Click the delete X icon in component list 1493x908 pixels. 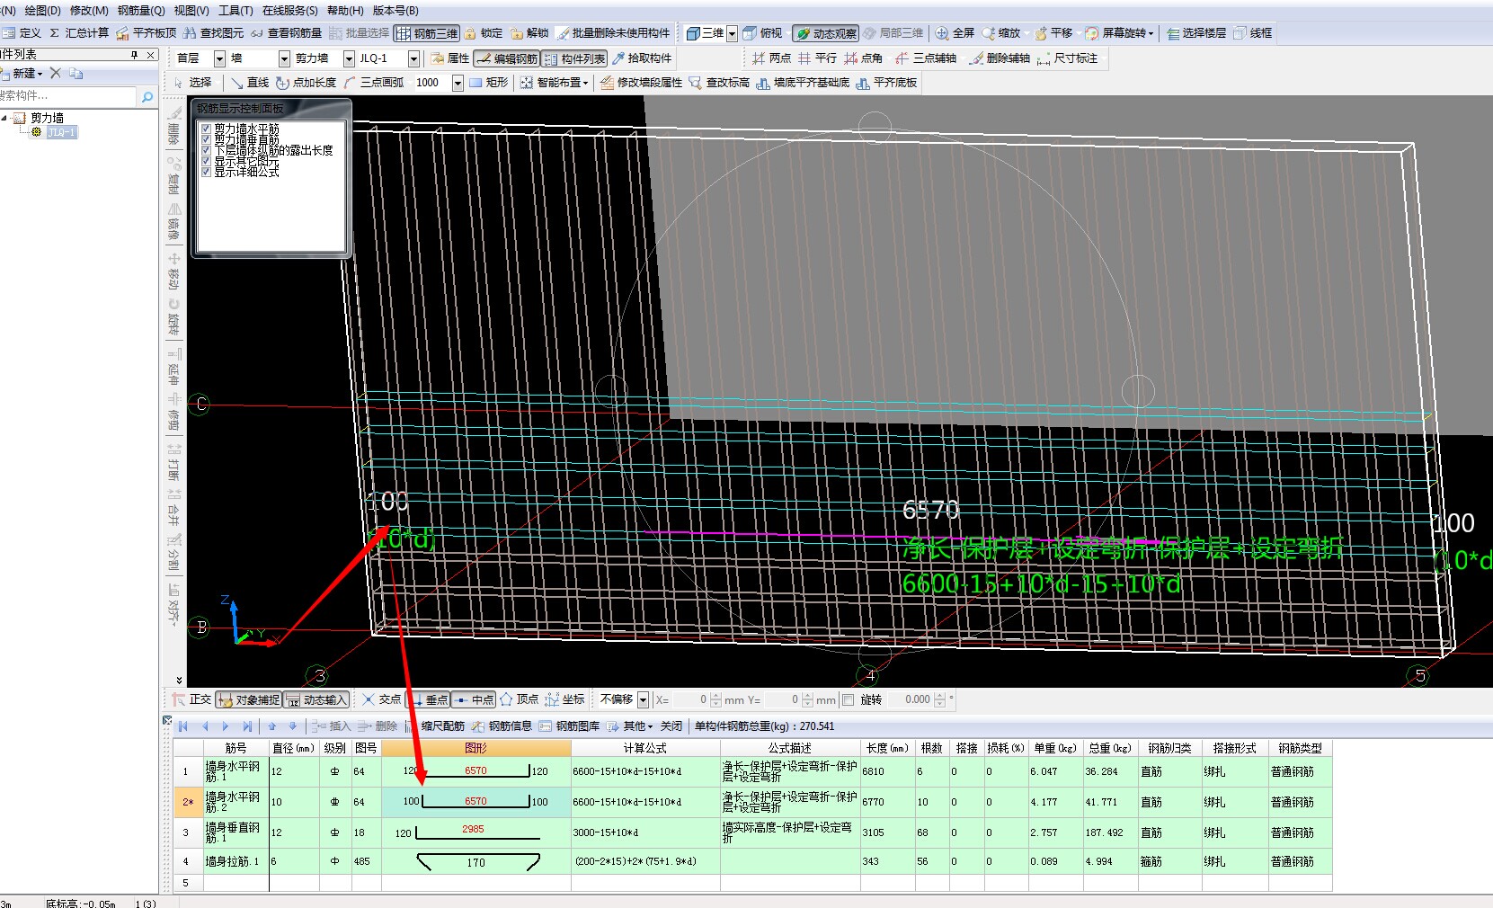pyautogui.click(x=56, y=73)
